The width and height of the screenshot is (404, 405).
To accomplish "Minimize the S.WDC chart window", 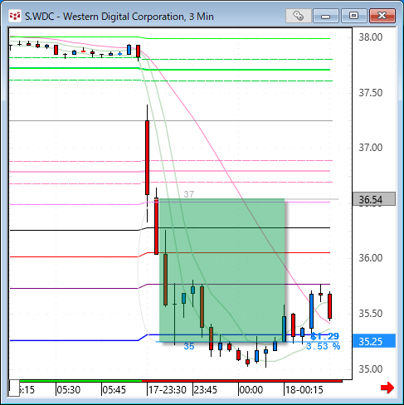I will pos(326,16).
